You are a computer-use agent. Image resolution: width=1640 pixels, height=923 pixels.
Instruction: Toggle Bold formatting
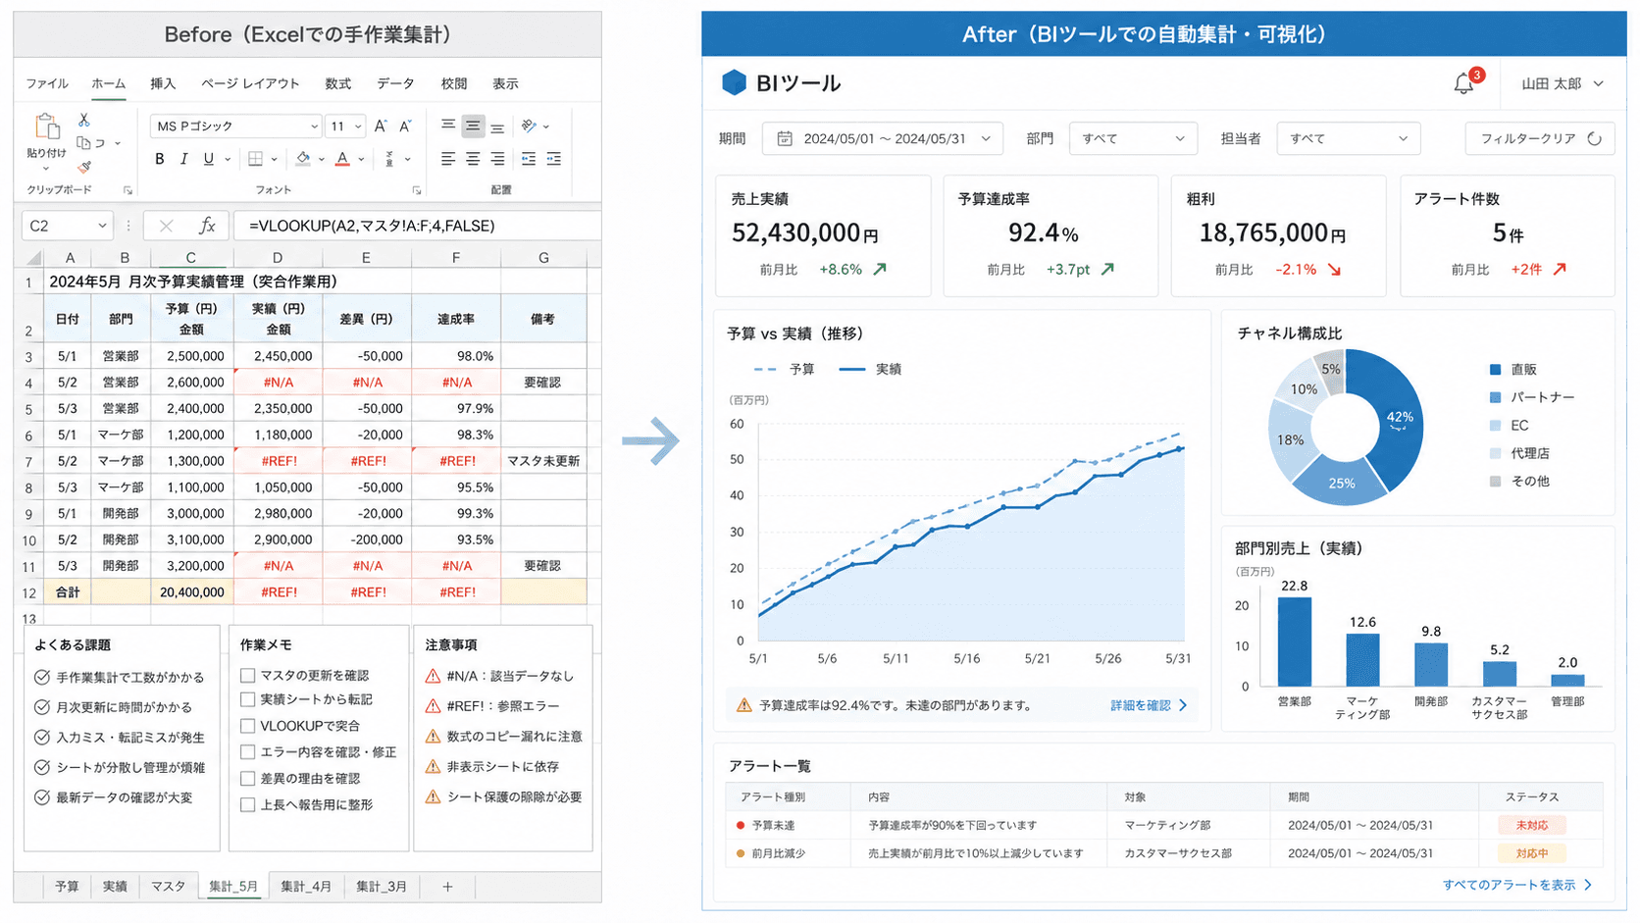(160, 159)
